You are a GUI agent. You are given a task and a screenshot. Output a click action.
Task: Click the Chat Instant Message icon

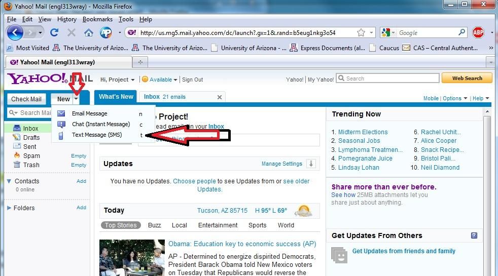[61, 124]
